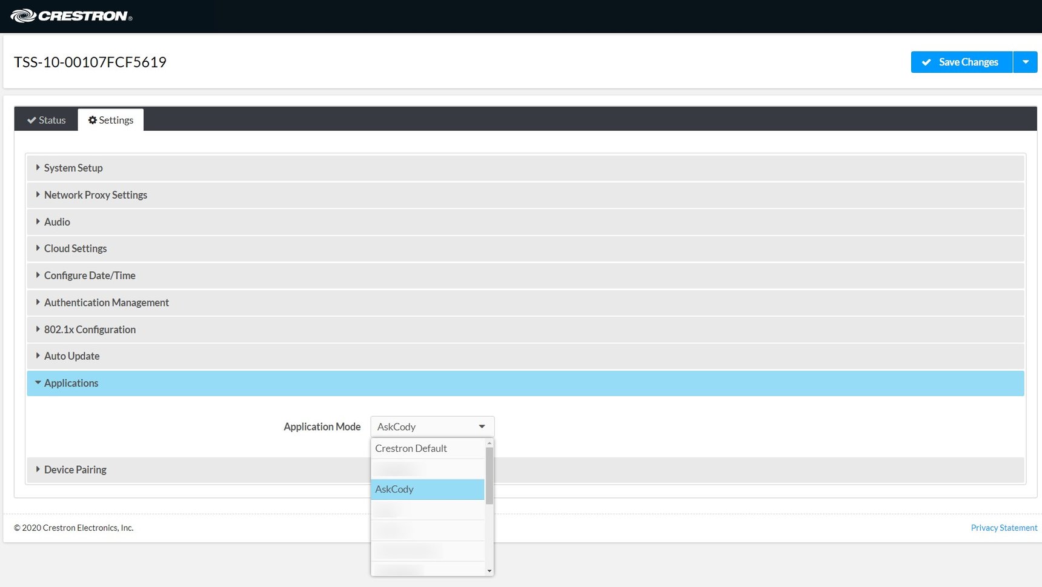Click the checkmark icon on the Status tab
The width and height of the screenshot is (1042, 587).
click(32, 120)
